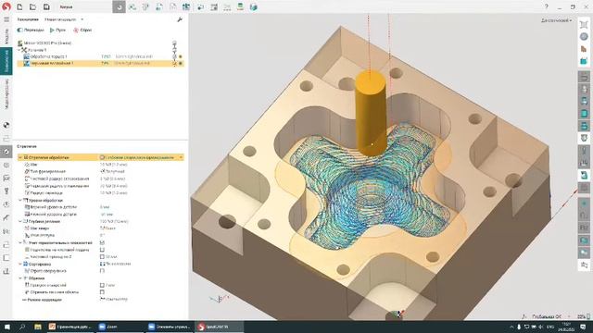The image size is (593, 333).
Task: Click the teal workpiece icon in right toolbar
Action: click(584, 61)
